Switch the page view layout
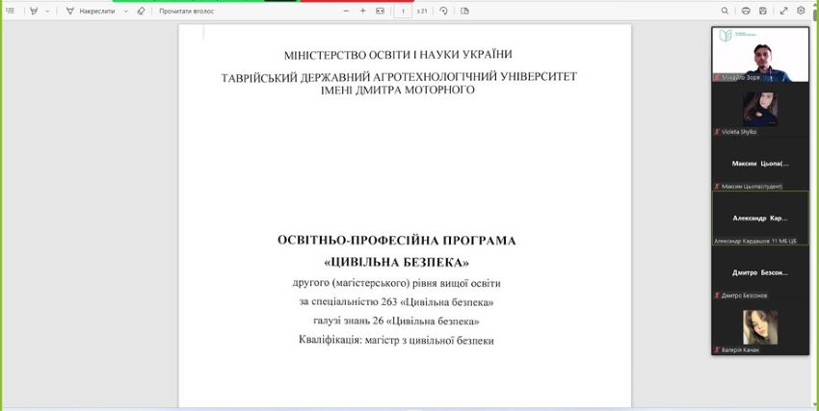Screen dimensions: 819x411 [x=464, y=11]
